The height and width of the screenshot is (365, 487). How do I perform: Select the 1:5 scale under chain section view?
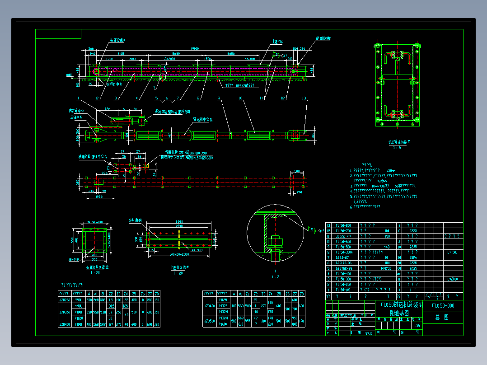397,148
